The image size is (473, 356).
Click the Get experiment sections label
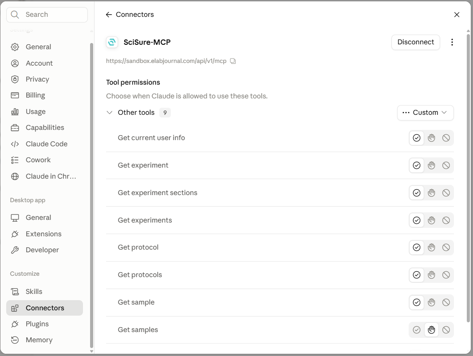tap(158, 193)
